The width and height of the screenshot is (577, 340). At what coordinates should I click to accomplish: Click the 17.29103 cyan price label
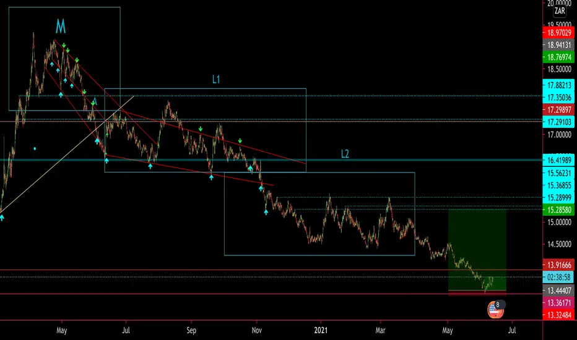click(558, 122)
